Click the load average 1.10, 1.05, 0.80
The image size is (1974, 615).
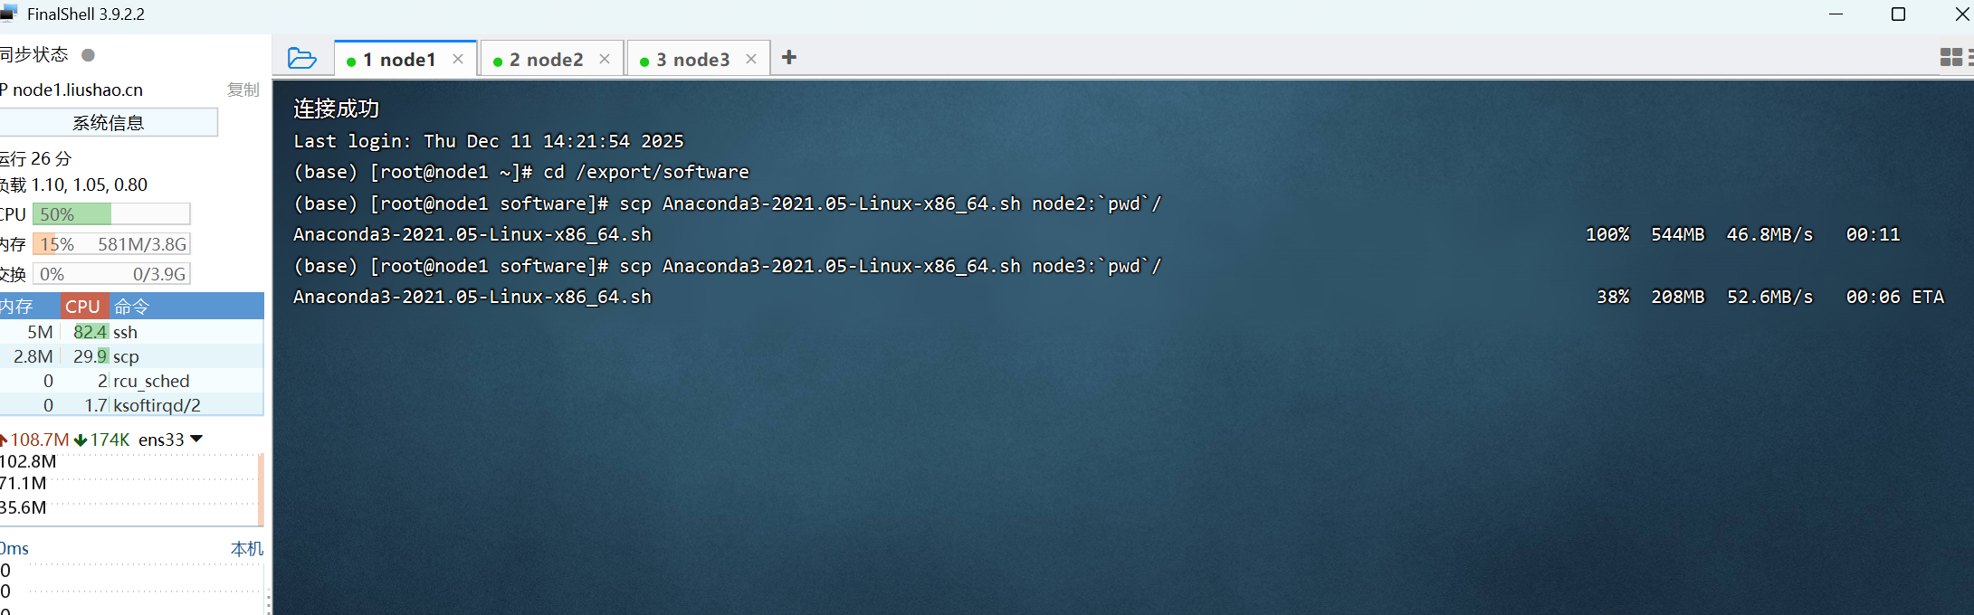click(x=89, y=184)
